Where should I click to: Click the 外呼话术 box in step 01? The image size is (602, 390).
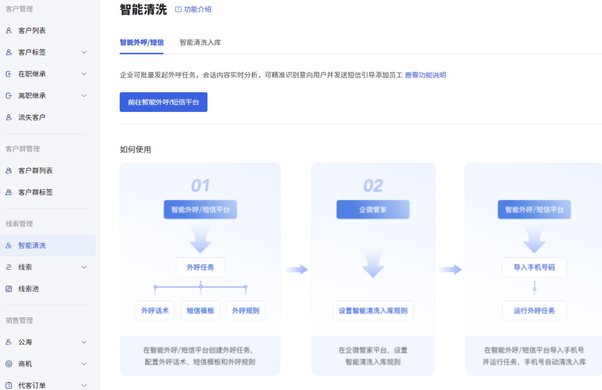(x=155, y=311)
